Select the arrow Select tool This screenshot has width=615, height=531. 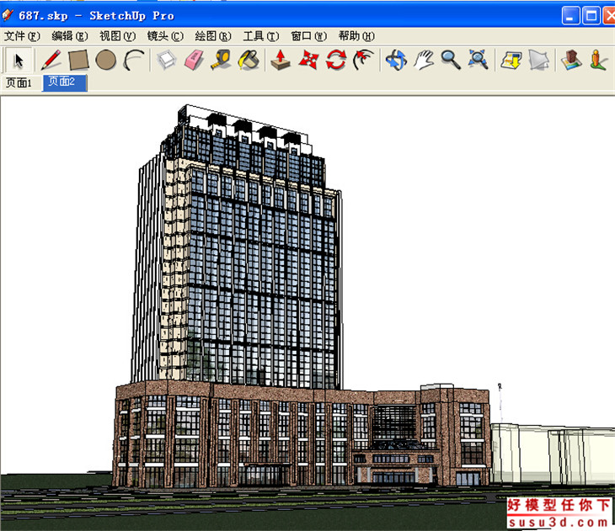point(18,61)
